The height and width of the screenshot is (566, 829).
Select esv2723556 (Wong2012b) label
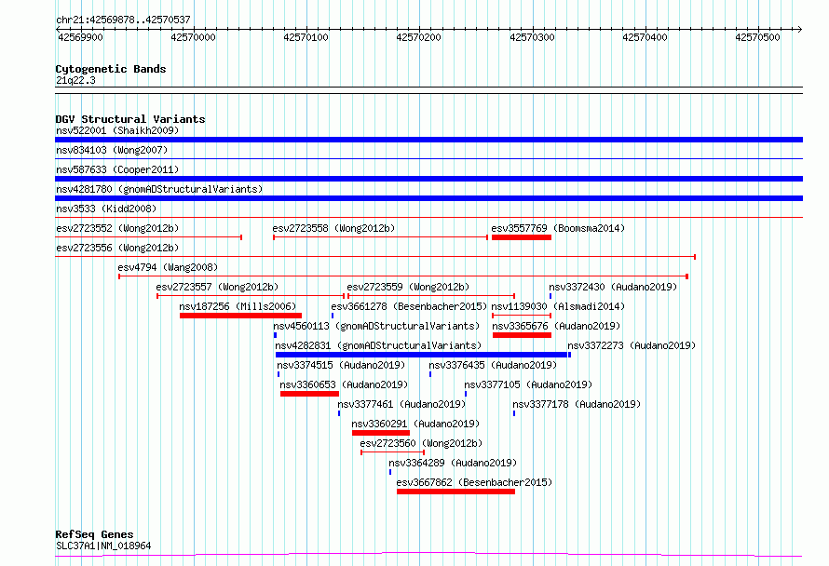(x=117, y=248)
